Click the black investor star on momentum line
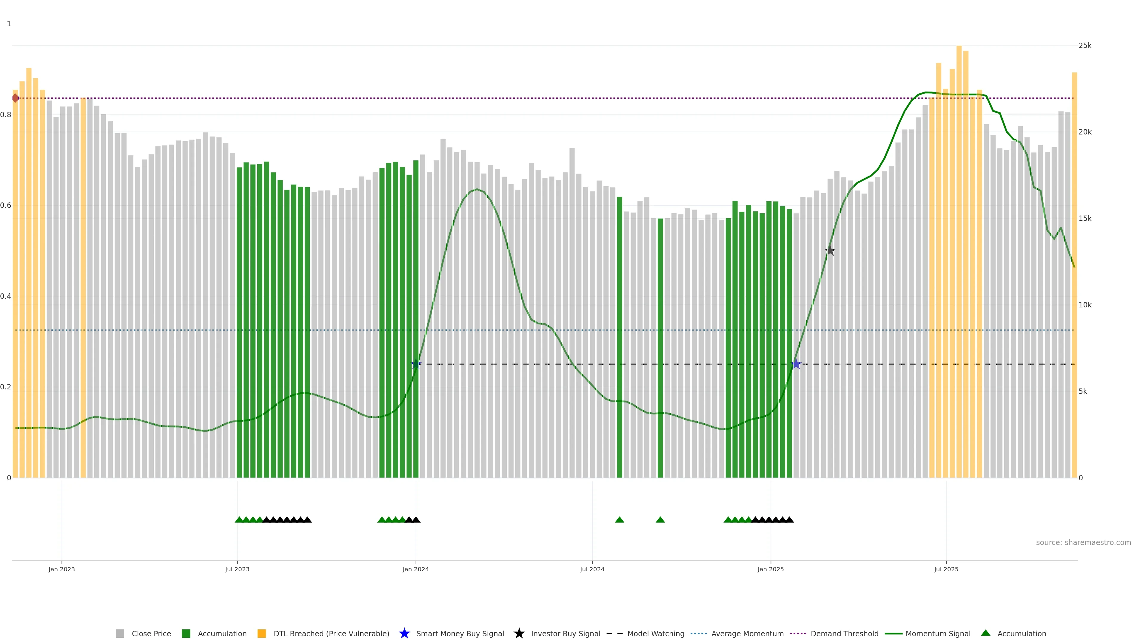This screenshot has width=1146, height=644. click(830, 251)
